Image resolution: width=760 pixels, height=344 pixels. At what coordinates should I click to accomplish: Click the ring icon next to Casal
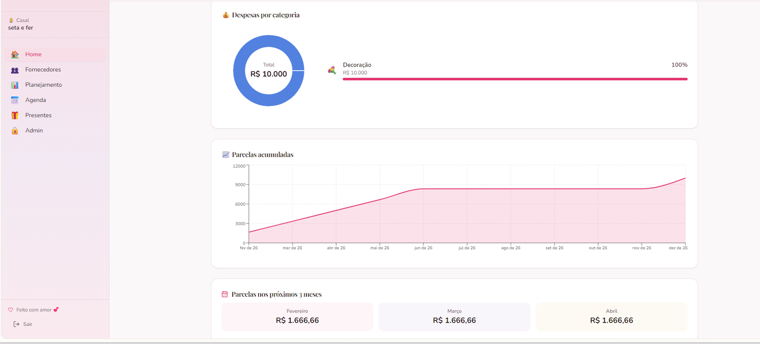pyautogui.click(x=11, y=20)
